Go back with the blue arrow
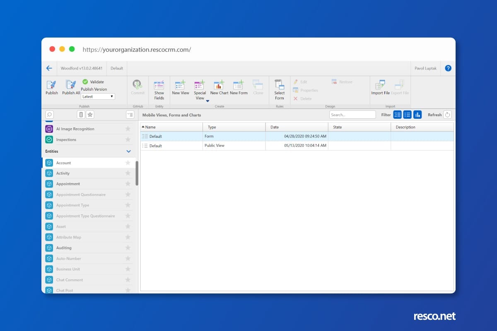The width and height of the screenshot is (497, 331). 49,68
